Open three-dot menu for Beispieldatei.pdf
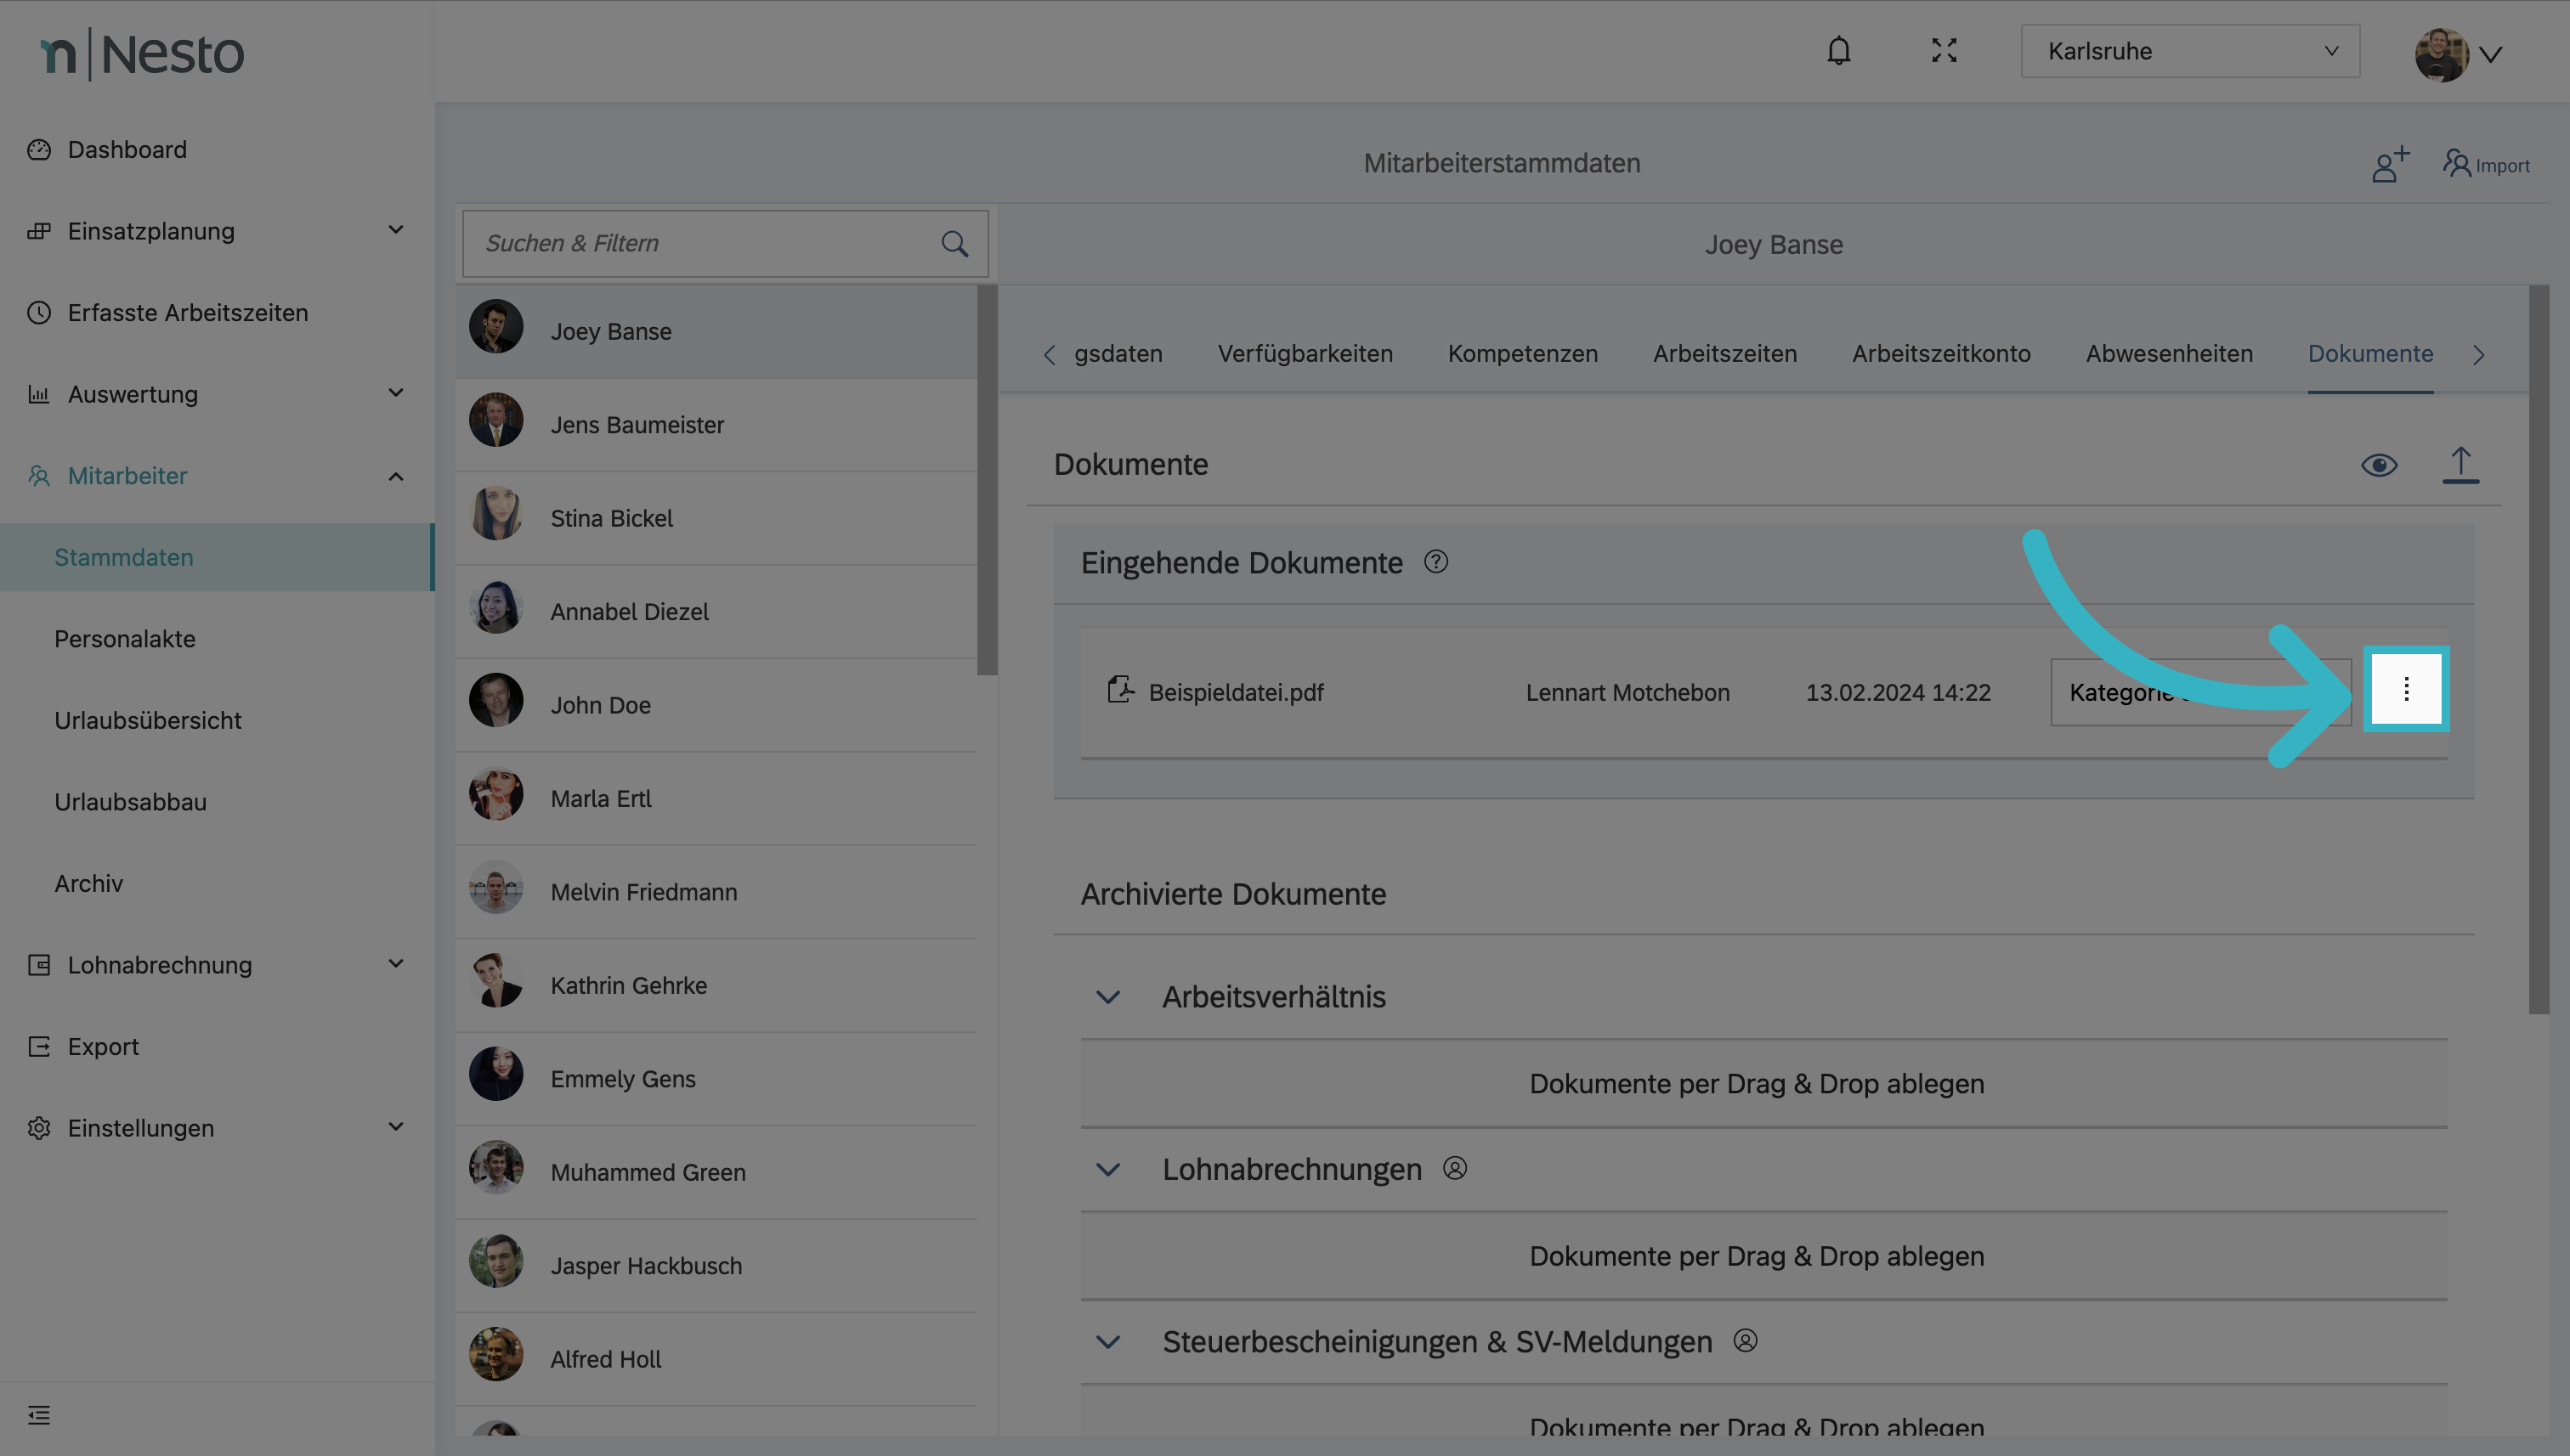 point(2406,689)
